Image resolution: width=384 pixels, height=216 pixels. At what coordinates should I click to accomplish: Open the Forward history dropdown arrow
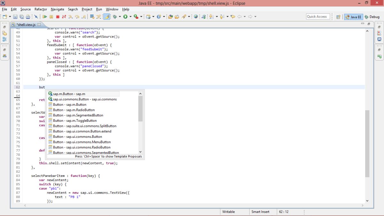point(255,17)
